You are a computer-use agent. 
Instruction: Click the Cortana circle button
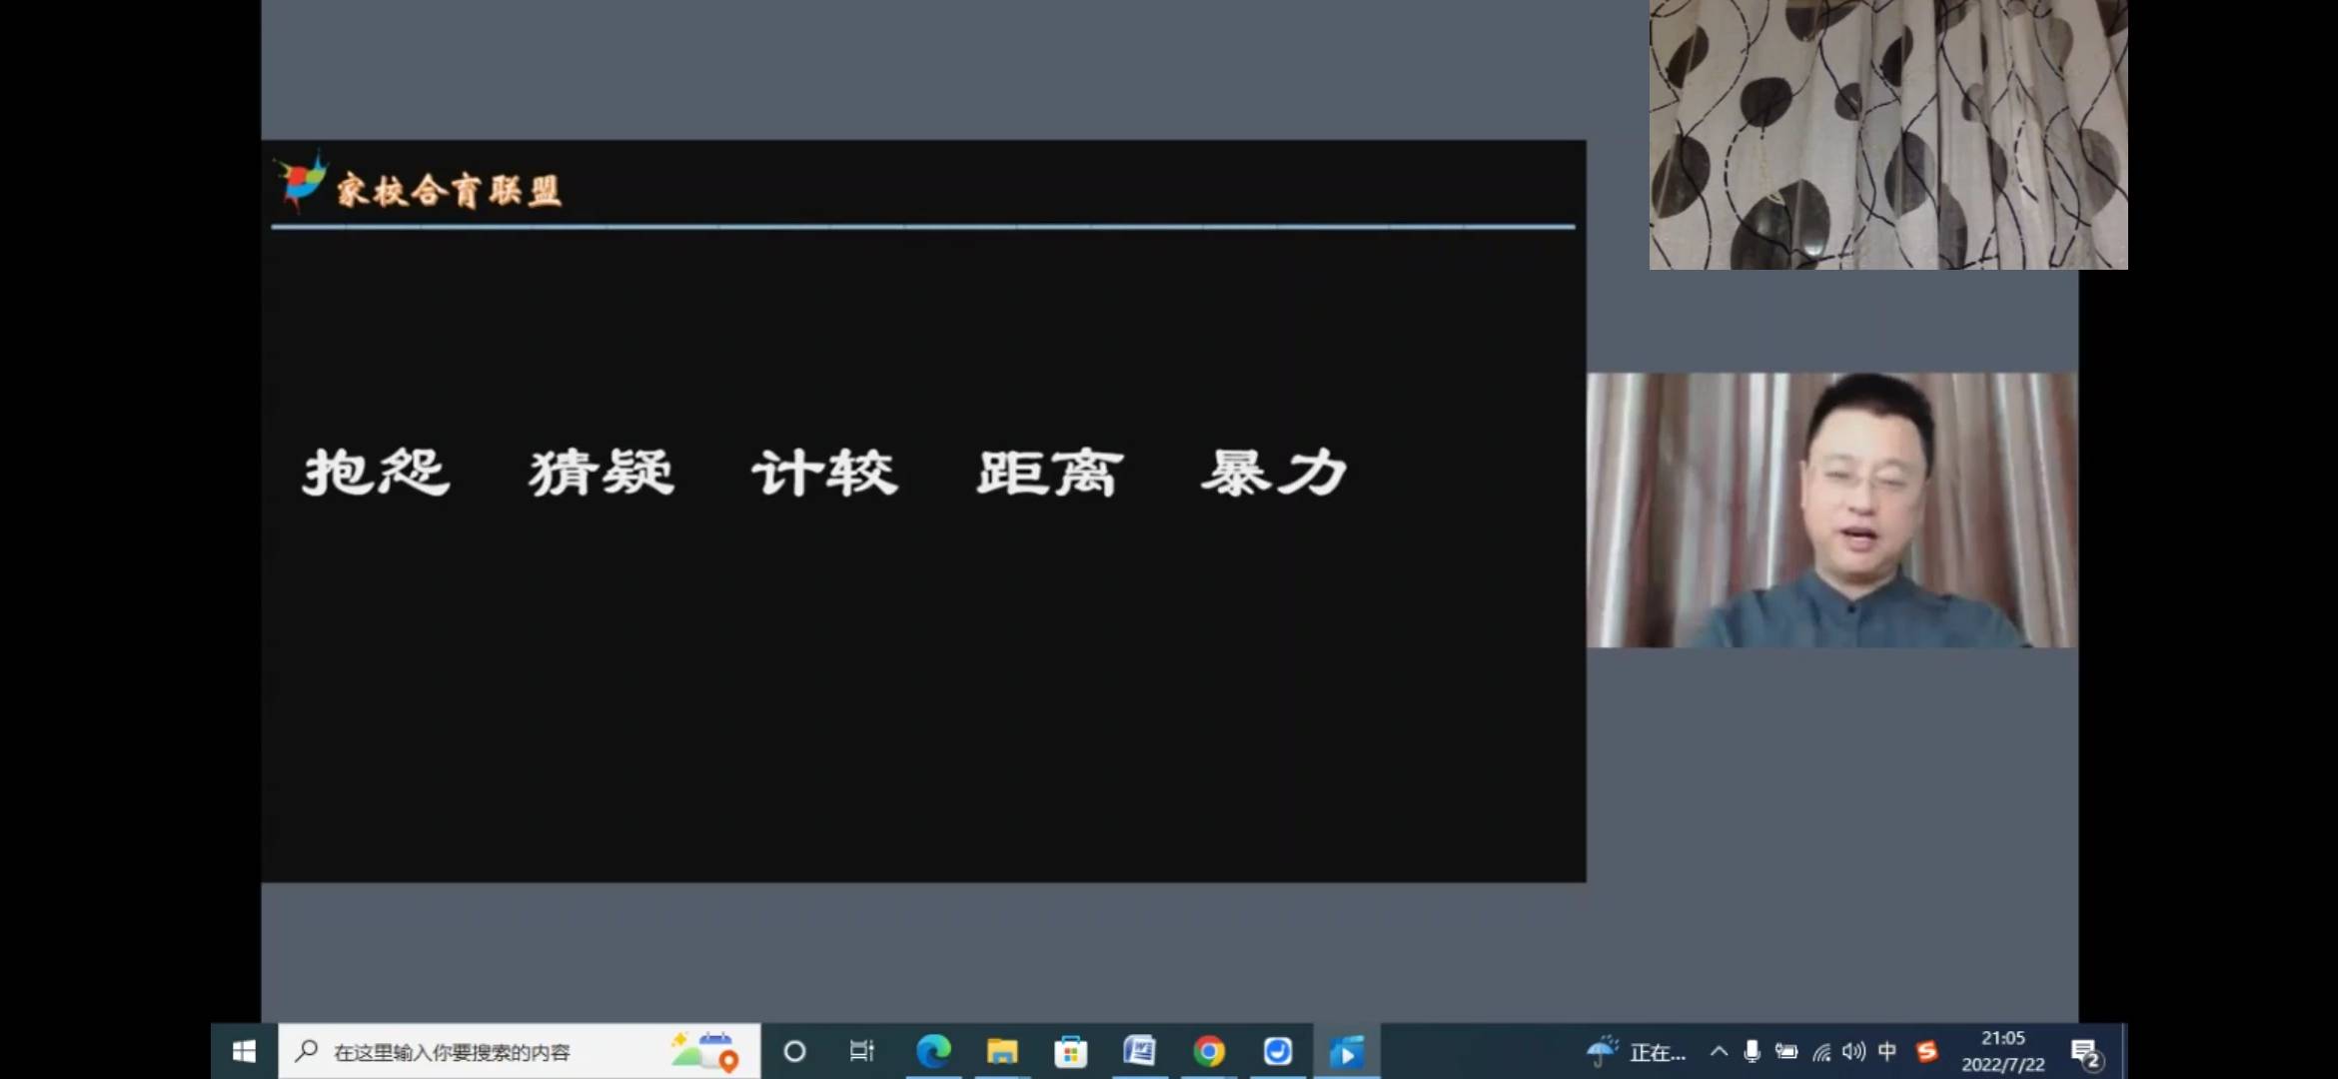(794, 1051)
